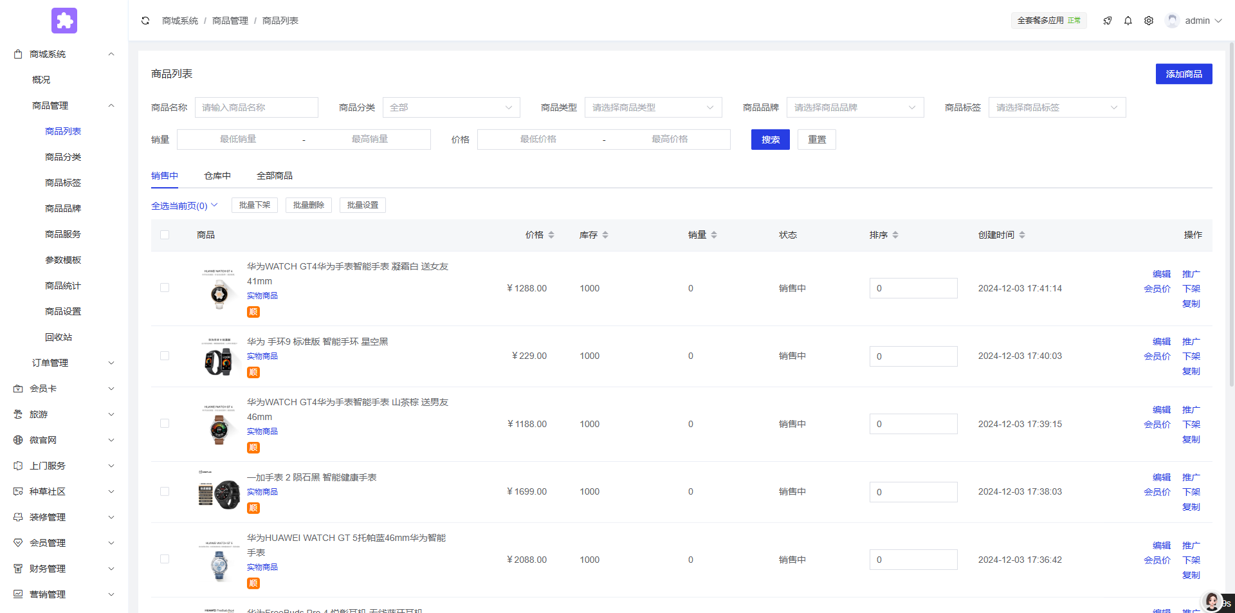Image resolution: width=1235 pixels, height=613 pixels.
Task: Click the 添加商品 button
Action: click(x=1184, y=74)
